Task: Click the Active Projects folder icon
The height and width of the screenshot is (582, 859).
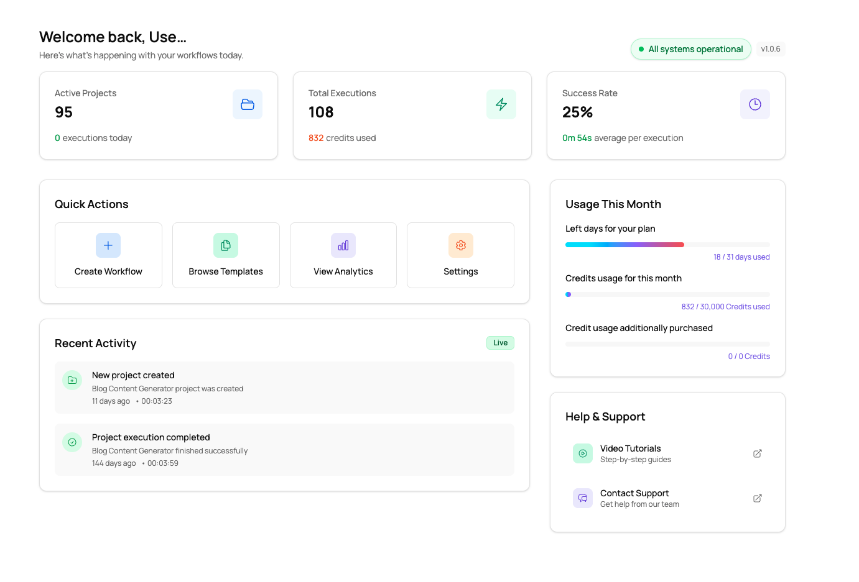Action: [x=248, y=104]
